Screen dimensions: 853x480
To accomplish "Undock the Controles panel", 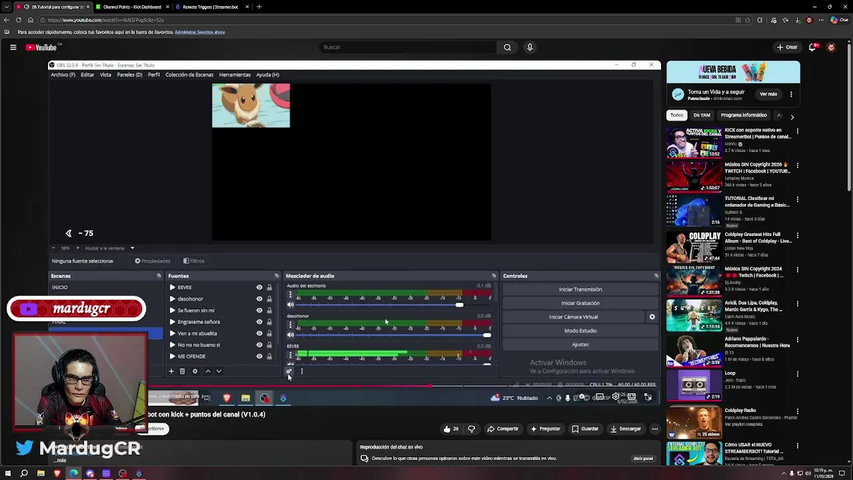I will (x=656, y=276).
